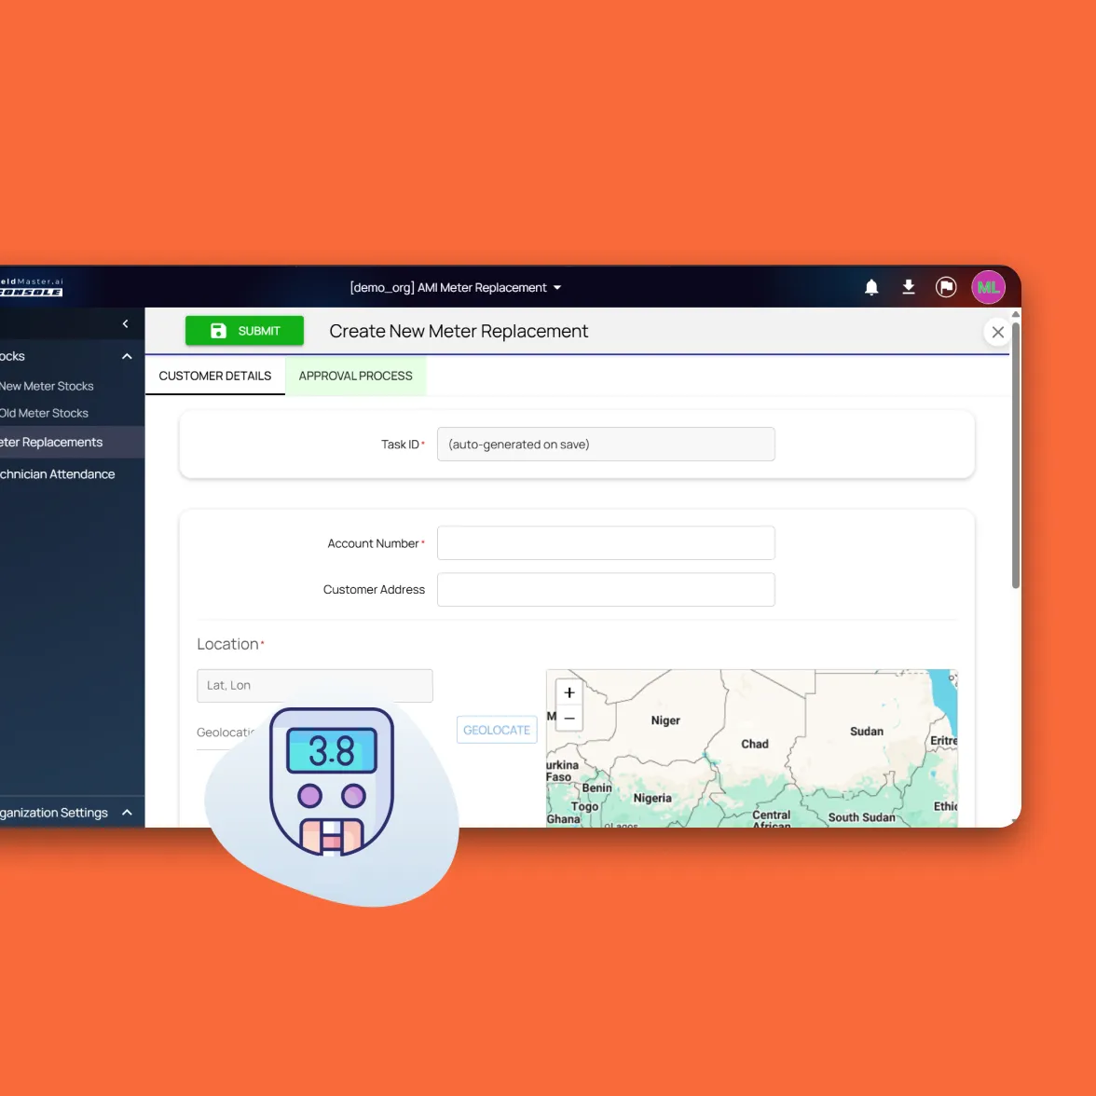Focus the Customer Address input
The image size is (1096, 1096).
point(606,589)
